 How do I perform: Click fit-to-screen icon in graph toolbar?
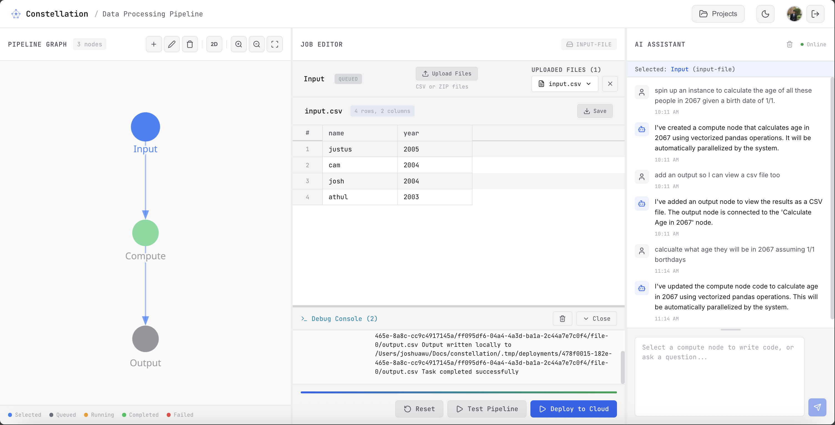point(275,44)
